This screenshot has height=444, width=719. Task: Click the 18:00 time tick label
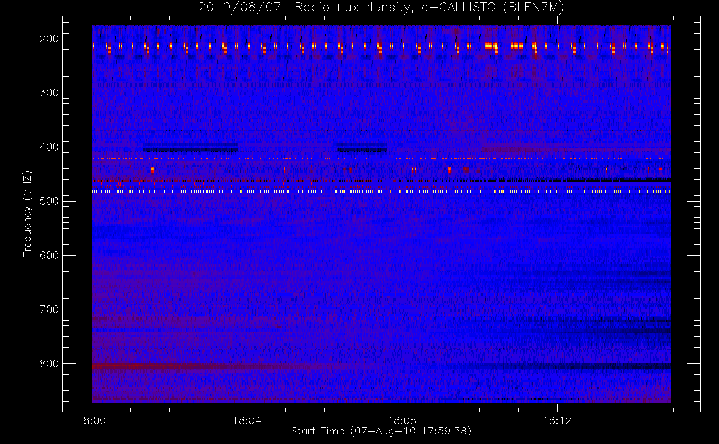click(92, 420)
